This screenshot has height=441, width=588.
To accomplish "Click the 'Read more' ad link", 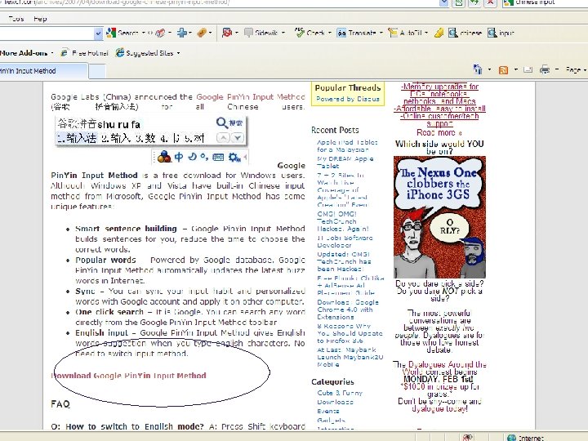I will [x=439, y=132].
